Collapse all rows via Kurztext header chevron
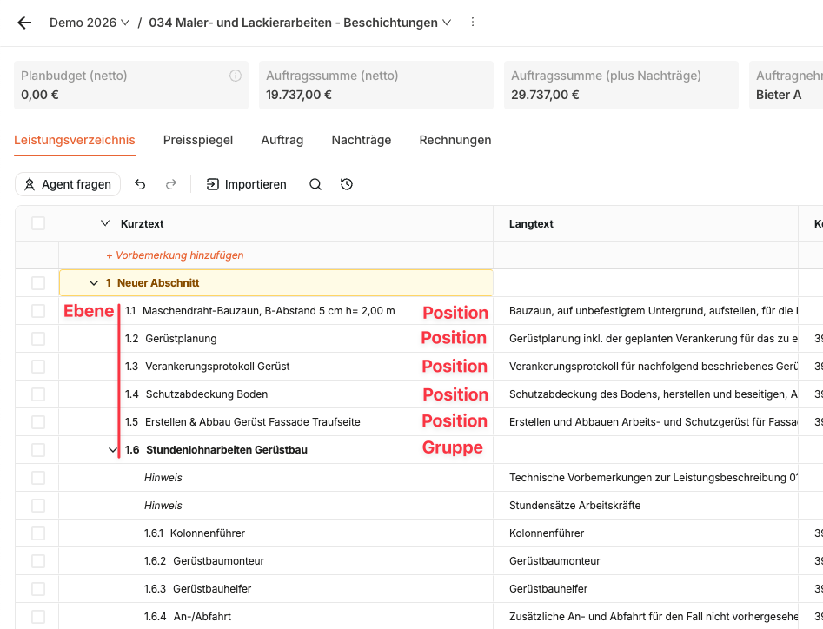Screen dimensions: 823x629 tap(105, 223)
